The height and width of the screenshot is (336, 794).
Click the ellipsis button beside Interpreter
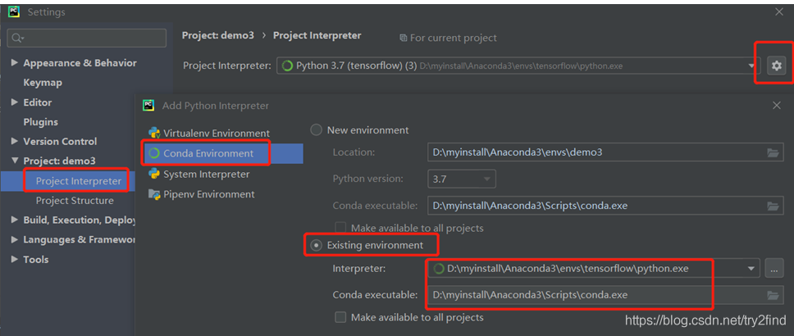coord(773,269)
